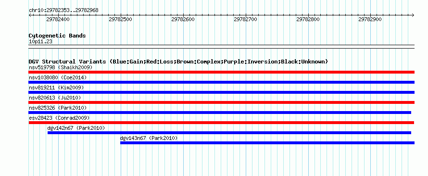Open the nsv820613 (Ju2010) label
Viewport: 428px width, 176px height.
coord(55,98)
